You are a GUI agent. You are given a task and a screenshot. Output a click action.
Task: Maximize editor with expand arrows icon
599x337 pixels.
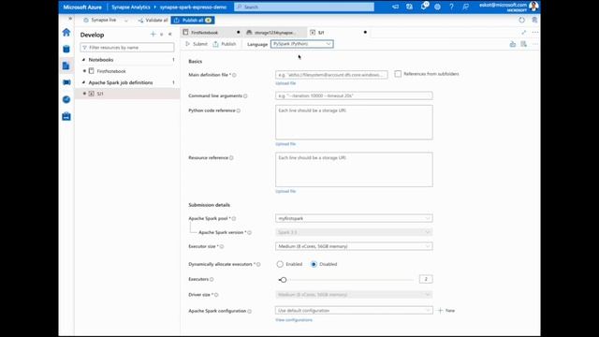pos(524,33)
